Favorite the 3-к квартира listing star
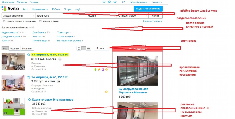The image size is (235, 119). coord(29,55)
